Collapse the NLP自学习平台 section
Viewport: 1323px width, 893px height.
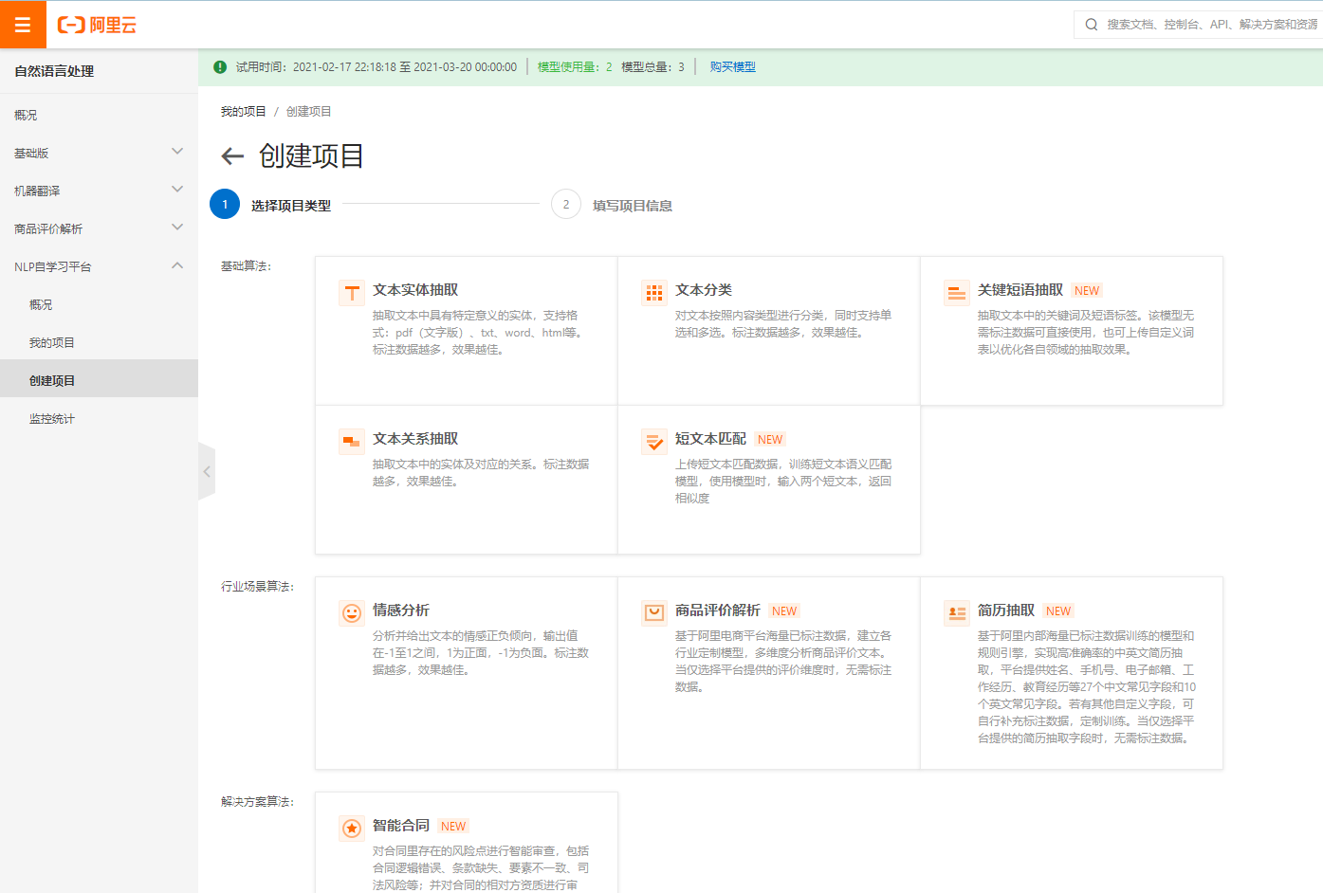177,265
